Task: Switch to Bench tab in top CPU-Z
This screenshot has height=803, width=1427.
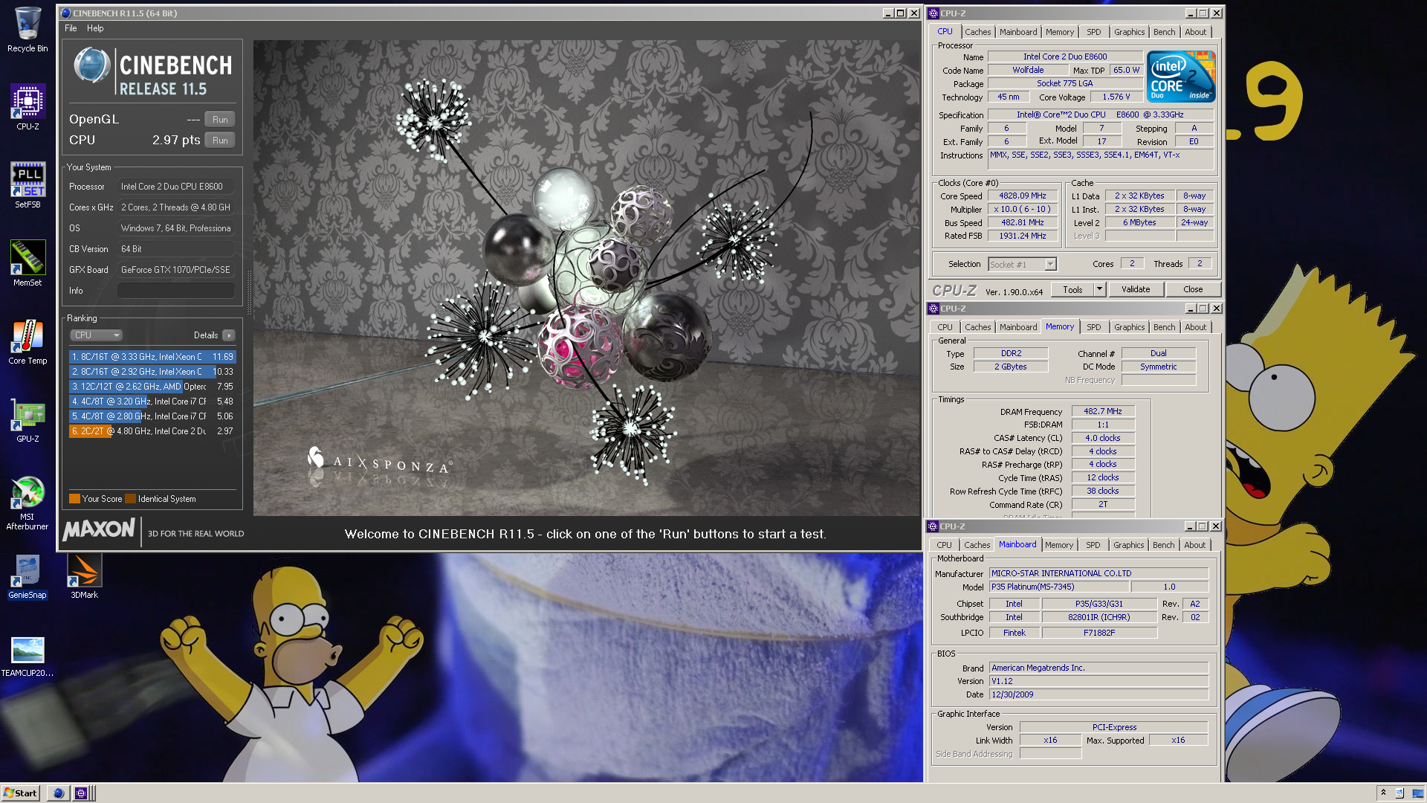Action: (x=1164, y=32)
